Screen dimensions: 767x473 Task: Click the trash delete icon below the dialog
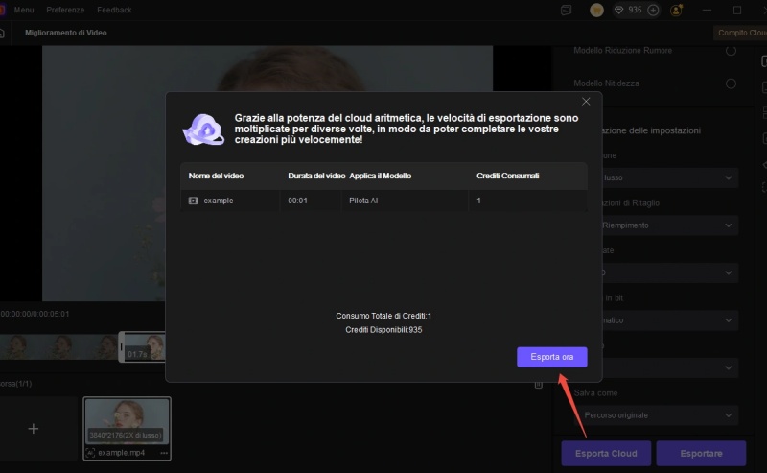click(x=539, y=385)
